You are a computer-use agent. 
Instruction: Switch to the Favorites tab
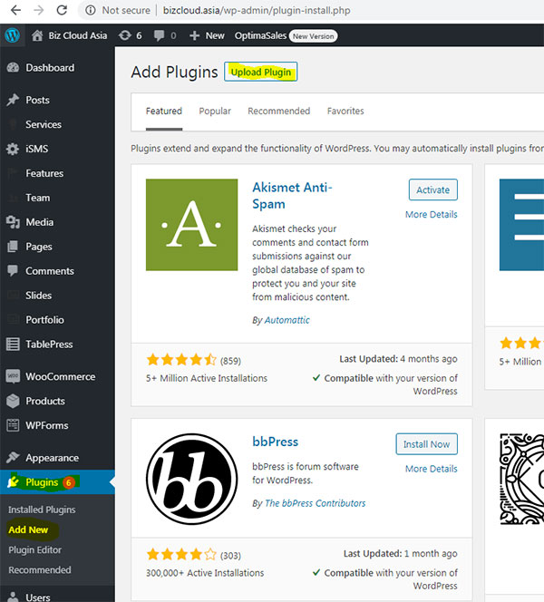345,111
